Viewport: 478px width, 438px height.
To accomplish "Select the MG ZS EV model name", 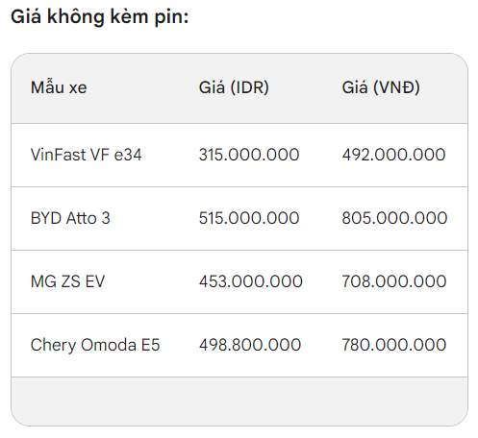I will click(67, 281).
